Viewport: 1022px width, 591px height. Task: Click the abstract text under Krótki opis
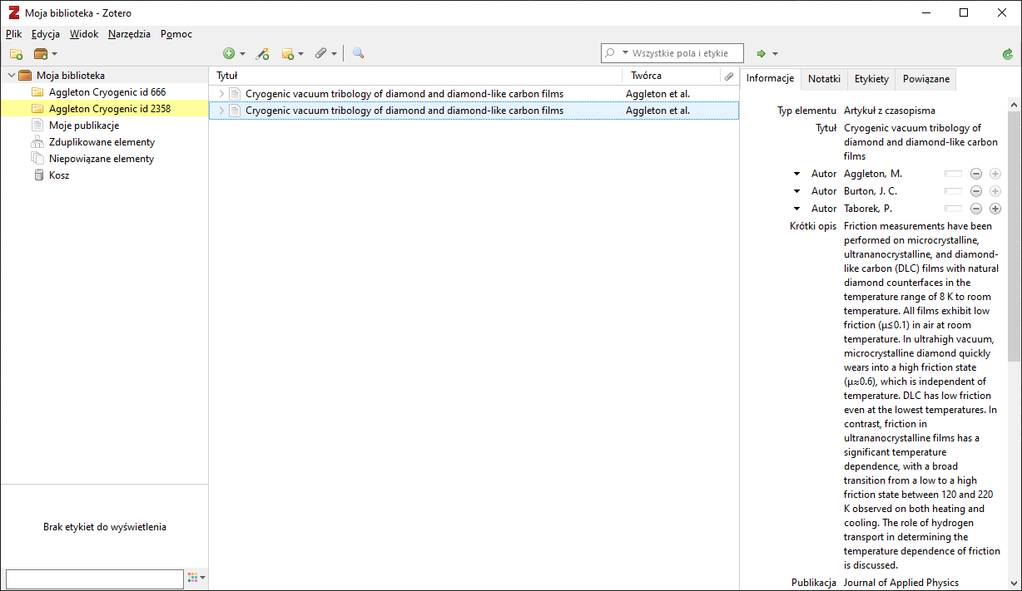pyautogui.click(x=921, y=396)
